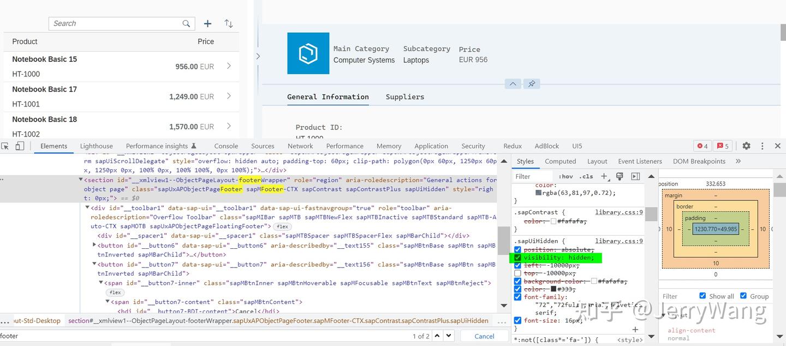The width and height of the screenshot is (786, 346).
Task: Expand the __button6 node in DOM tree
Action: [93, 245]
